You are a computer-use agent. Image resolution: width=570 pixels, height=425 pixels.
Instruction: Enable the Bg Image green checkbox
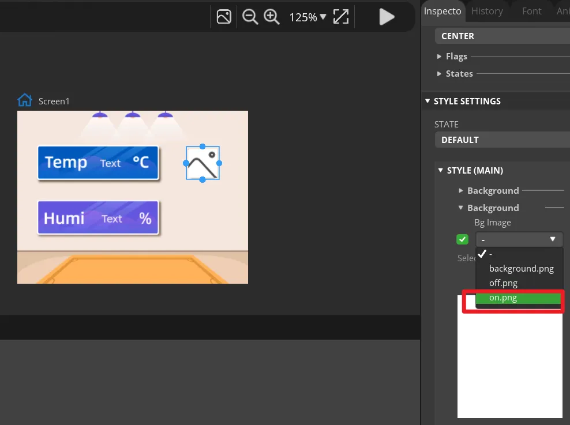coord(462,239)
